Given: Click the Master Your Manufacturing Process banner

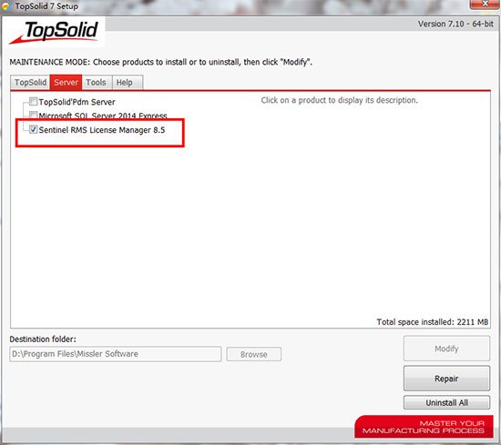Looking at the screenshot, I should click(x=424, y=427).
